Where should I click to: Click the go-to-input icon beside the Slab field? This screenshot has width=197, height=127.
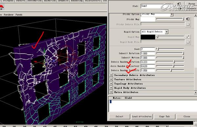tap(179, 4)
